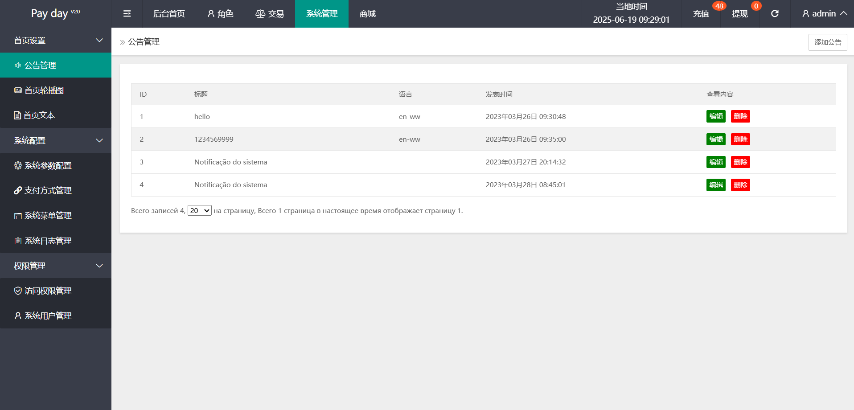The width and height of the screenshot is (854, 410).
Task: Open 支付方式管理 in the sidebar
Action: [x=56, y=190]
